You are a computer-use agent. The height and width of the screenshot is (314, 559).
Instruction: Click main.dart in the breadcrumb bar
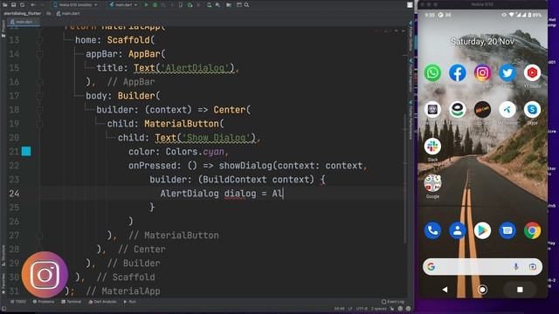point(68,14)
